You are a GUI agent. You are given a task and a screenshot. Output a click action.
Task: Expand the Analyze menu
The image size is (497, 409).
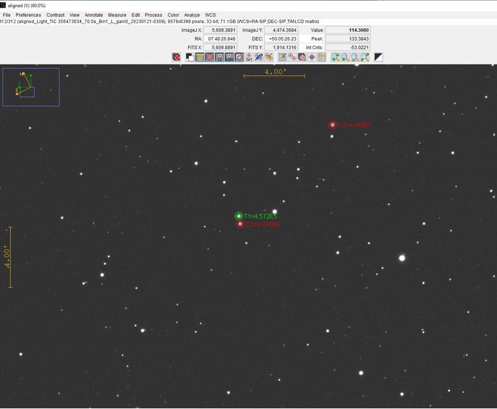coord(192,15)
